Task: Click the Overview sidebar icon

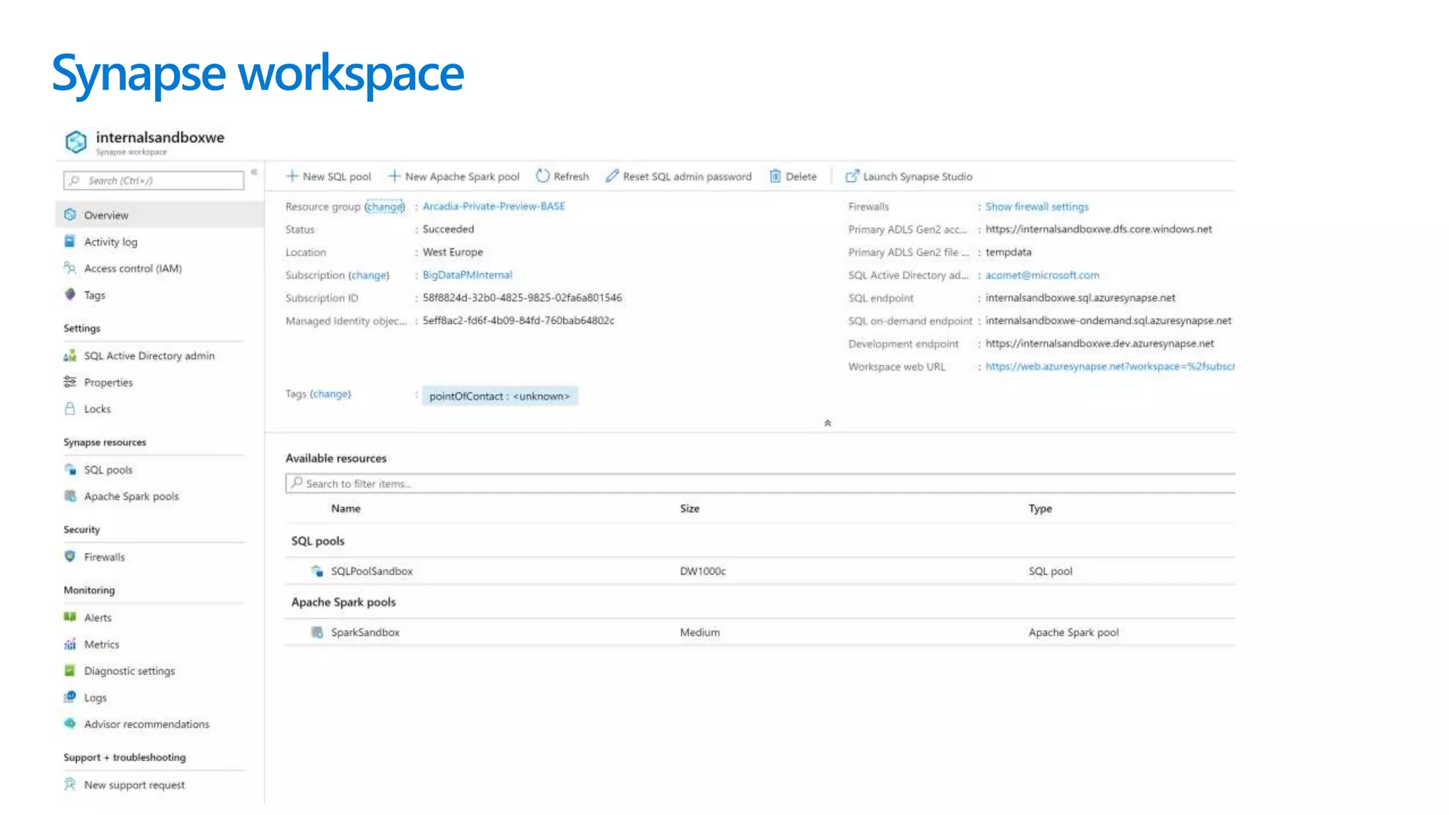Action: [70, 214]
